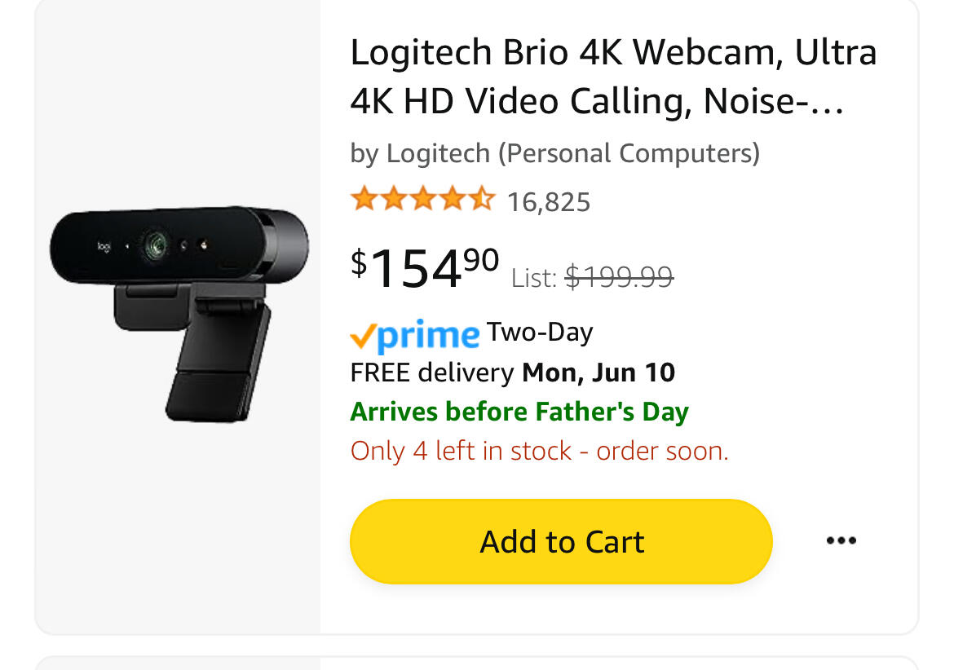Image resolution: width=954 pixels, height=670 pixels.
Task: Click the logi logo on the webcam
Action: point(104,246)
